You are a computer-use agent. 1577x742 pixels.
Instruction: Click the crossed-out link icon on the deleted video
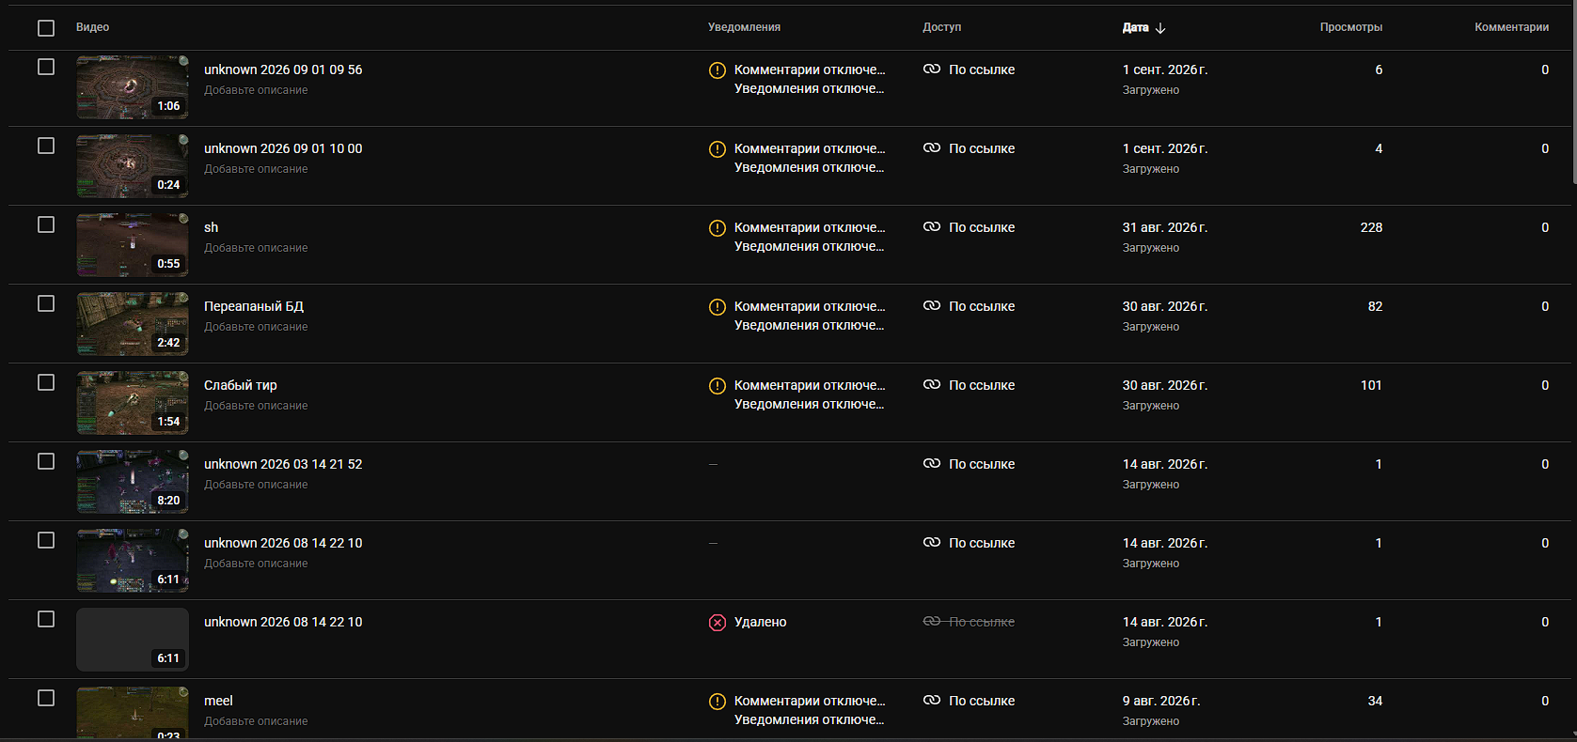932,622
